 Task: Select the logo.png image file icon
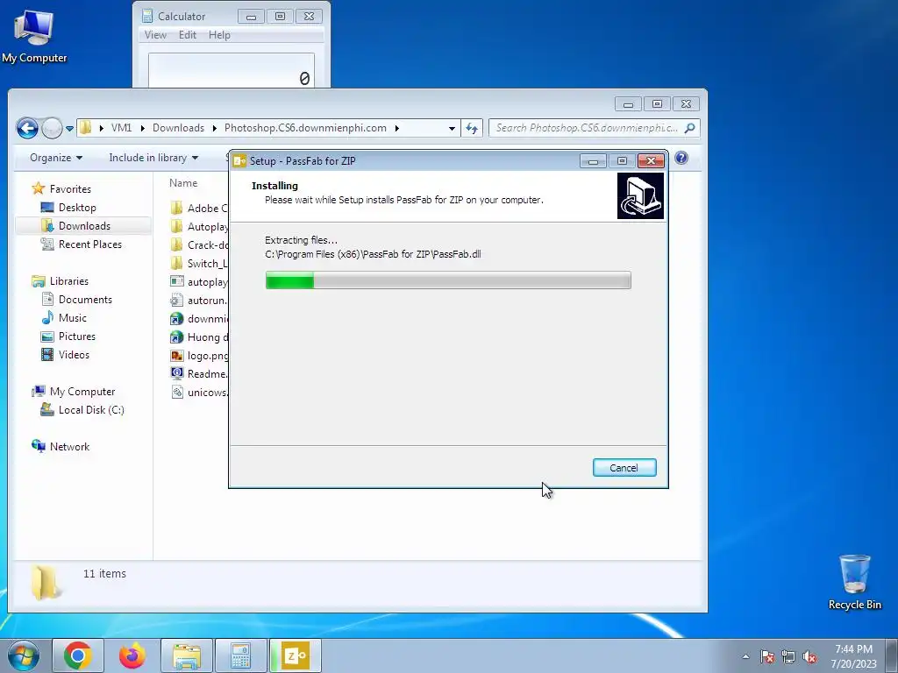[177, 356]
